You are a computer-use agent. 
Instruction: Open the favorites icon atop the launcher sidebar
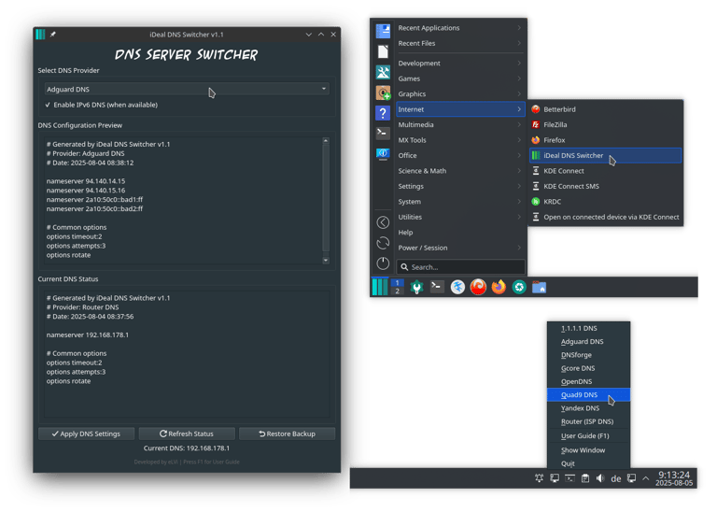(x=383, y=31)
